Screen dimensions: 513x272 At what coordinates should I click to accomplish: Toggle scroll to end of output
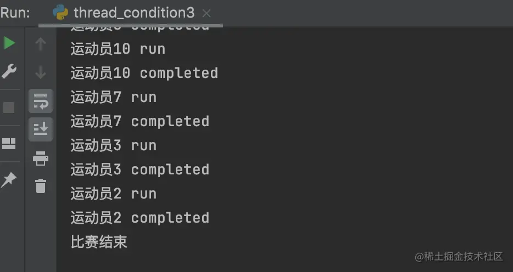(x=41, y=129)
